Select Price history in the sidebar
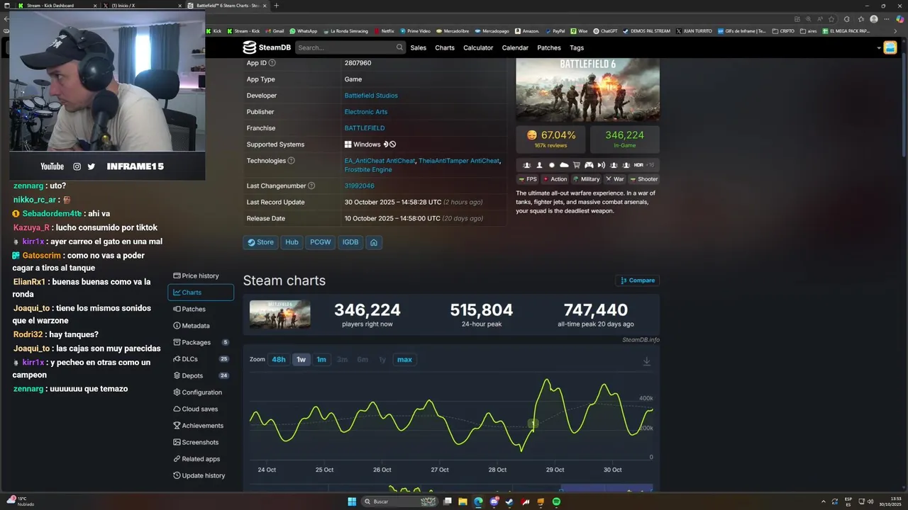Image resolution: width=908 pixels, height=510 pixels. click(x=201, y=276)
